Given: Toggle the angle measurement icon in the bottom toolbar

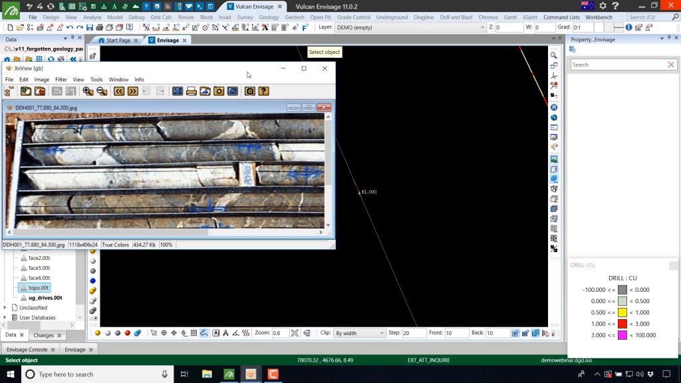Looking at the screenshot, I should coord(234,332).
